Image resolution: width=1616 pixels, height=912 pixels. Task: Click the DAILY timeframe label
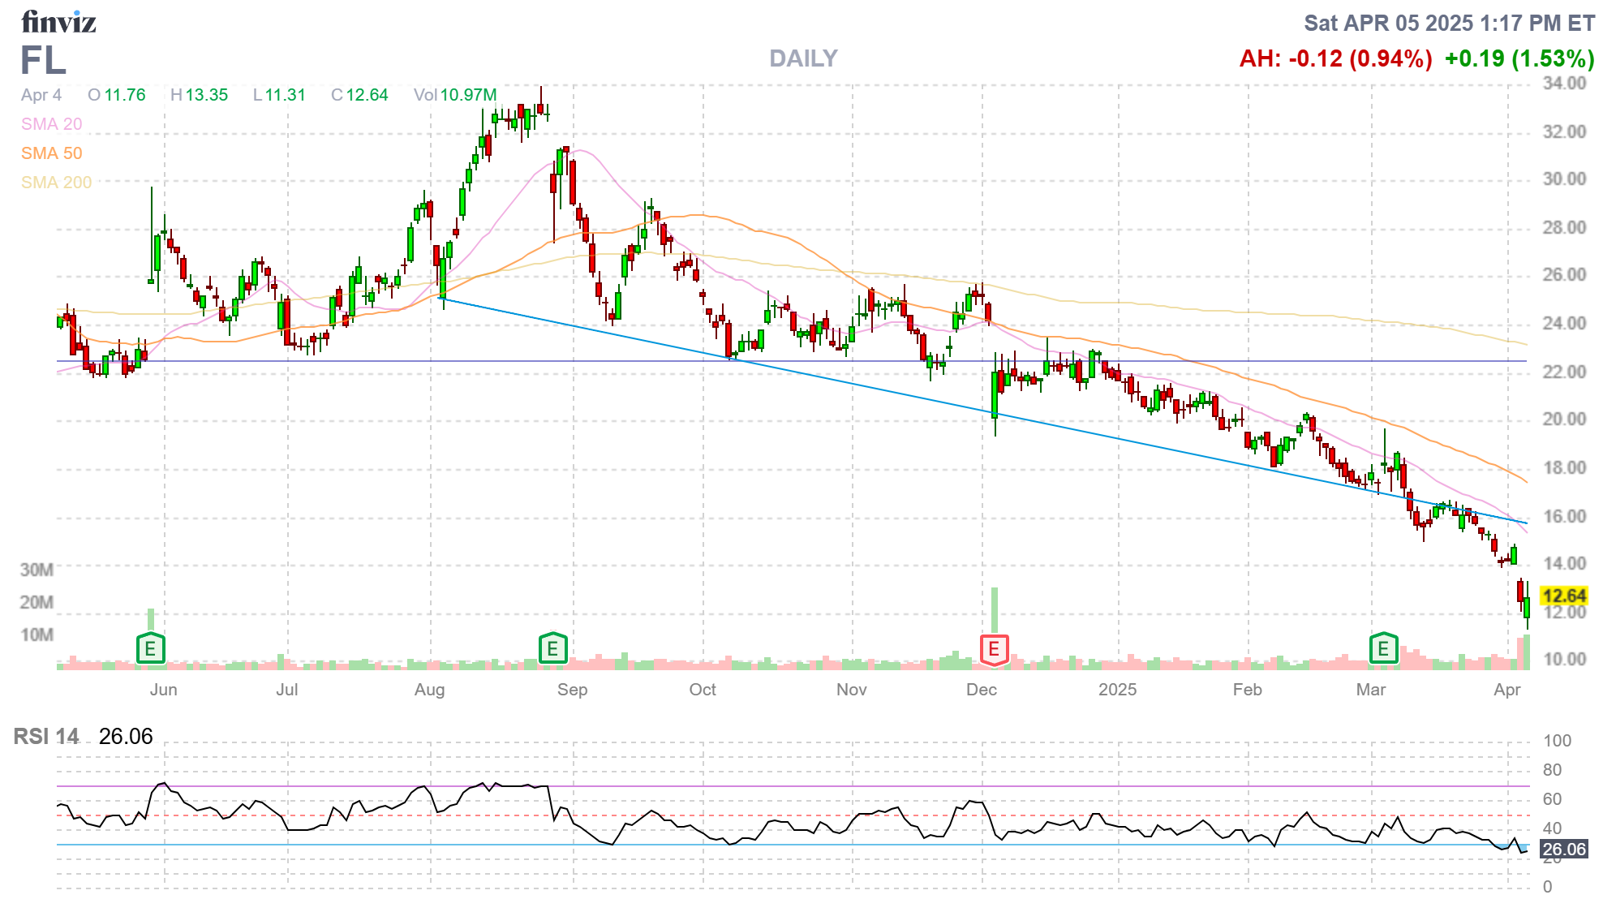pyautogui.click(x=802, y=58)
